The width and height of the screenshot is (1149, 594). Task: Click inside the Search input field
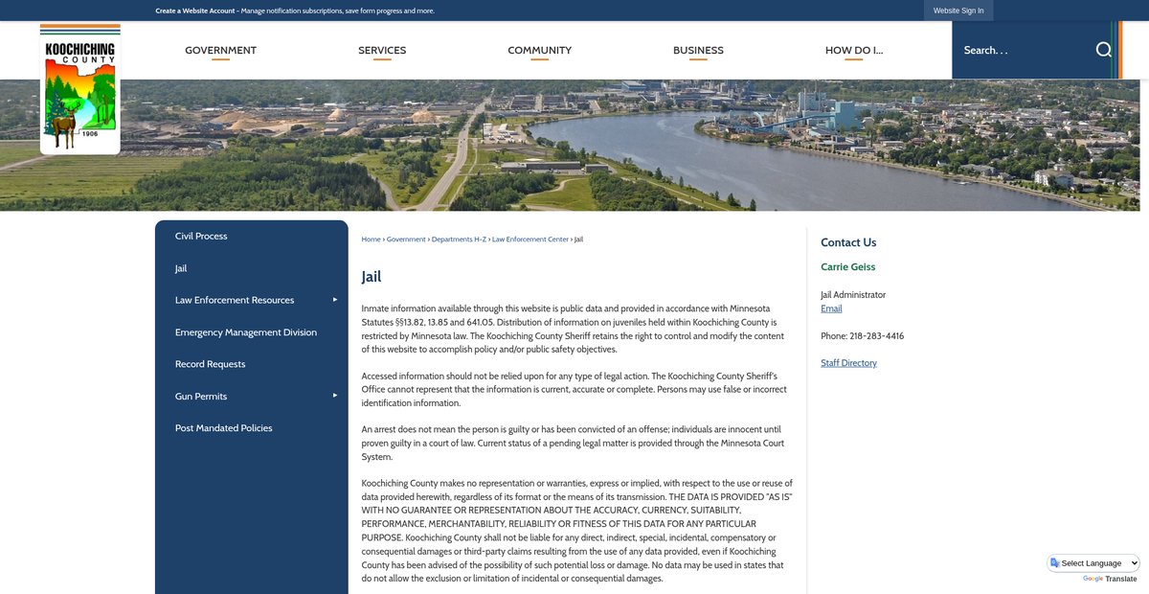(1020, 50)
